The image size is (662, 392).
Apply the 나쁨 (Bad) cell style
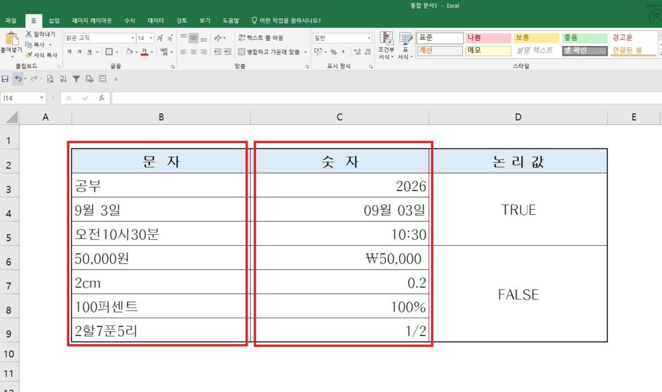coord(487,38)
